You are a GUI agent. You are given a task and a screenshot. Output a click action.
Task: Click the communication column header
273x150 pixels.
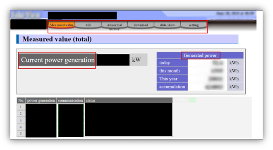tap(70, 100)
